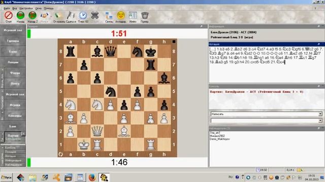Viewport: 325px width, 182px height.
Task: Click the chess client taskbar icon
Action: pyautogui.click(x=104, y=177)
